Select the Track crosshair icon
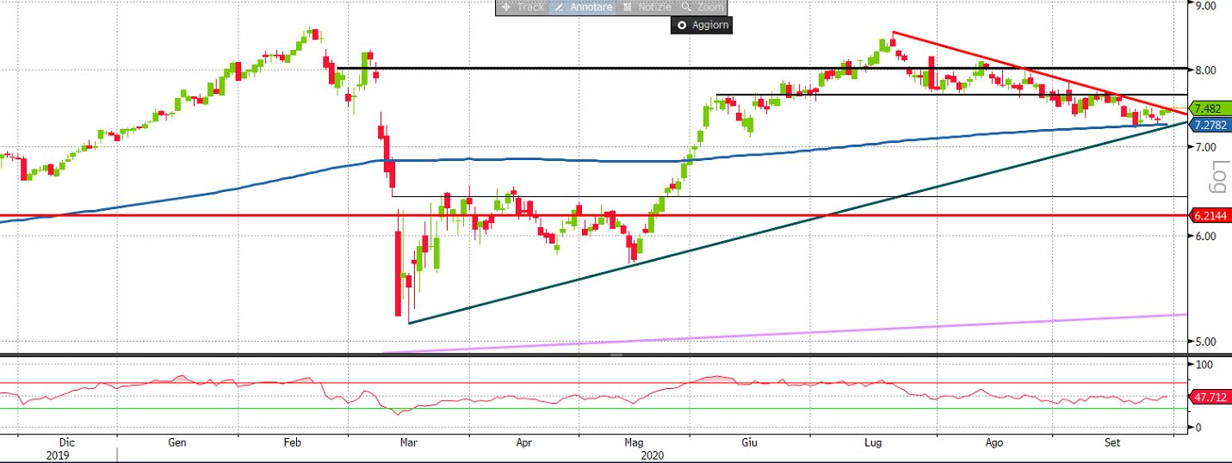 click(506, 7)
